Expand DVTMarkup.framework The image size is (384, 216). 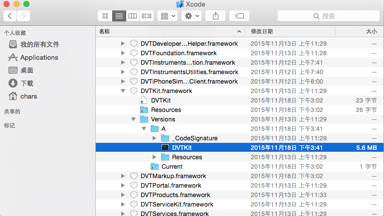(123, 176)
